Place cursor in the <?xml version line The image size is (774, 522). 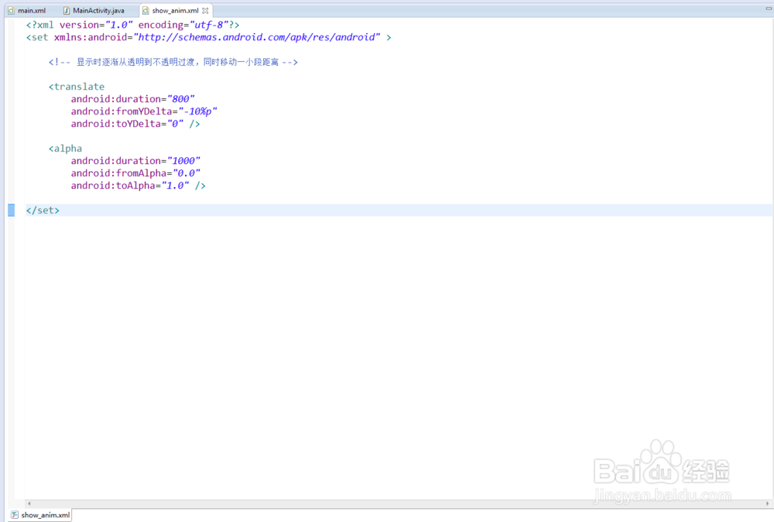tap(133, 25)
